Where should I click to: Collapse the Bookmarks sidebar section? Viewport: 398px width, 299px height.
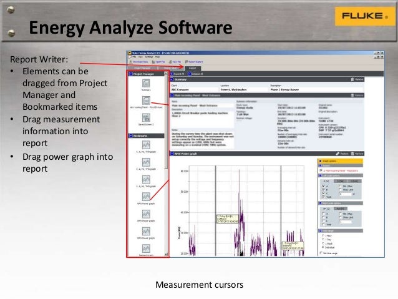point(131,136)
